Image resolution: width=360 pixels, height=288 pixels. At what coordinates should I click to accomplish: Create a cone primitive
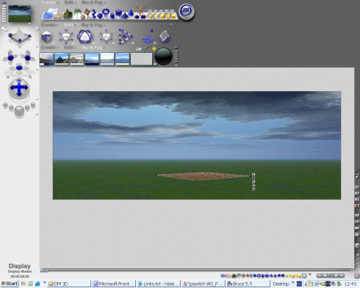pos(131,13)
